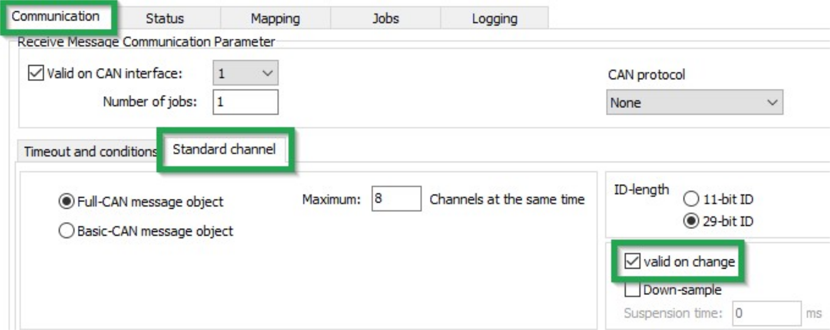Open the Status tab
This screenshot has height=330, width=830.
click(x=165, y=19)
